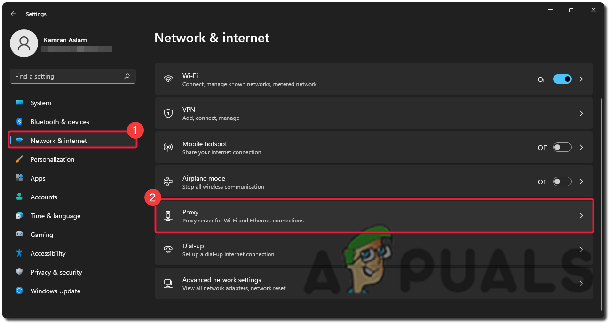Go to Time & language settings
Image resolution: width=609 pixels, height=323 pixels.
pos(55,216)
